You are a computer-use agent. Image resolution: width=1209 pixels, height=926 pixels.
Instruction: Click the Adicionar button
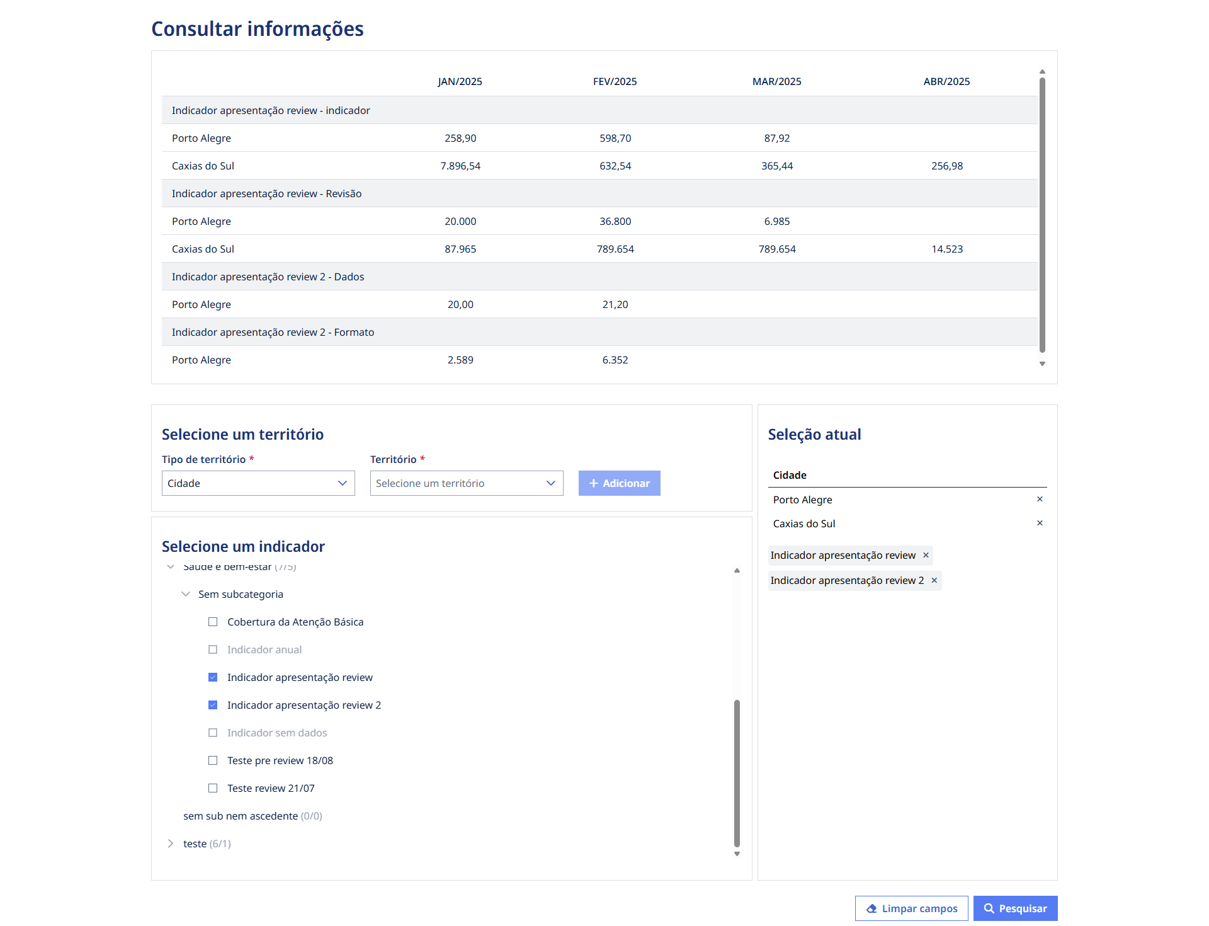click(x=620, y=483)
